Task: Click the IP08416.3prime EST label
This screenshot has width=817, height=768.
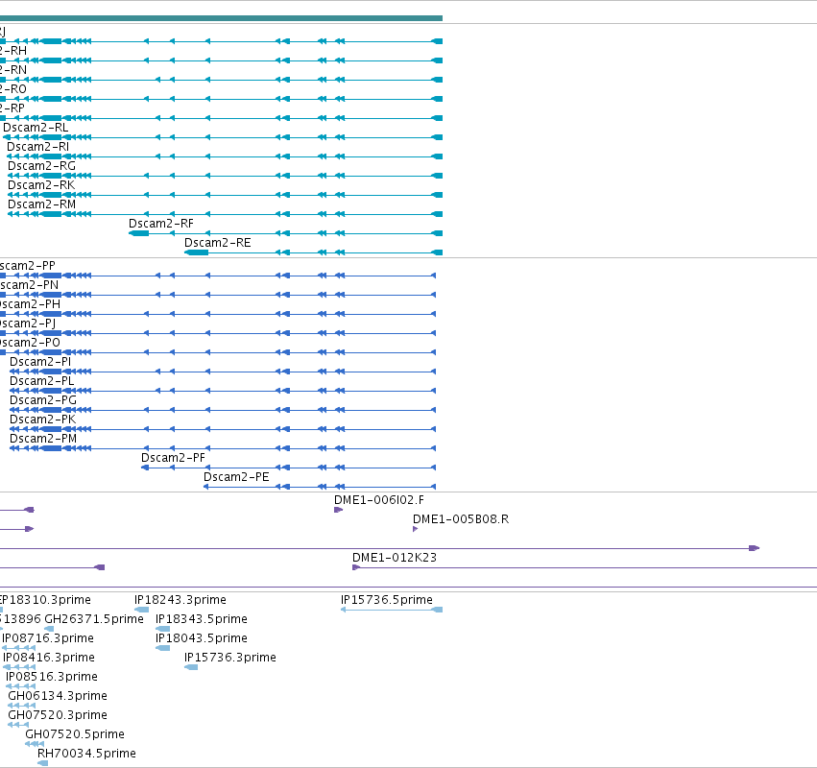Action: coord(49,658)
